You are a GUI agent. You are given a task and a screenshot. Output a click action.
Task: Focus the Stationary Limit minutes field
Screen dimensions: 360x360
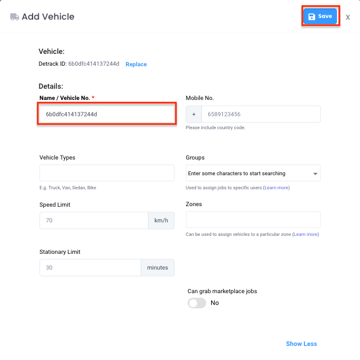(90, 267)
